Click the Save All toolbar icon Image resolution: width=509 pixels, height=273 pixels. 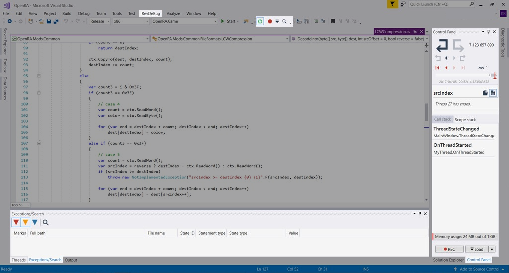(x=56, y=21)
